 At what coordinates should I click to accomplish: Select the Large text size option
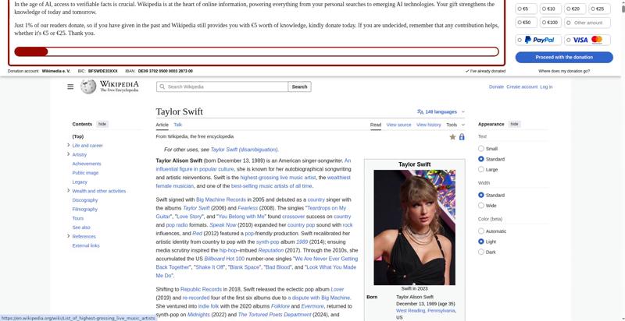click(x=481, y=169)
